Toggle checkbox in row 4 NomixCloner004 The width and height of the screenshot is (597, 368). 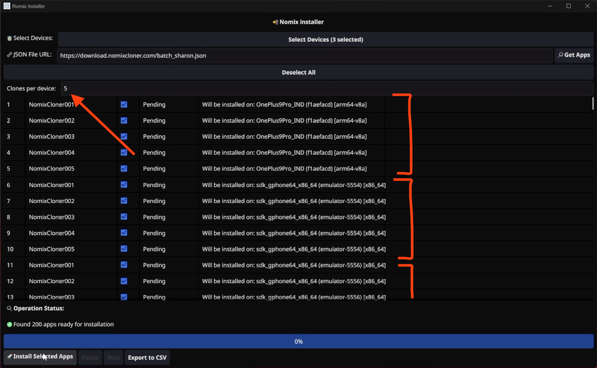124,152
